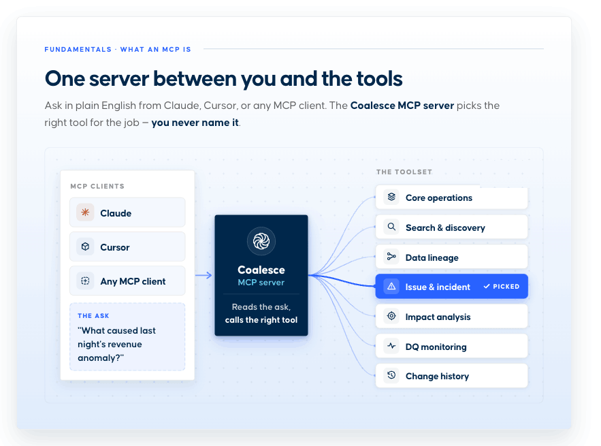The width and height of the screenshot is (601, 446).
Task: Open the Search & discovery tool
Action: pos(451,227)
